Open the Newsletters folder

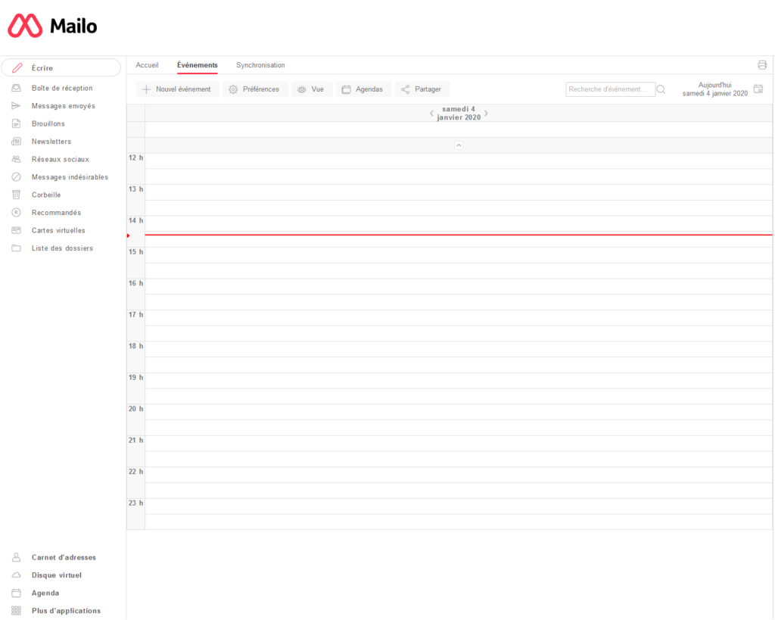tap(51, 142)
